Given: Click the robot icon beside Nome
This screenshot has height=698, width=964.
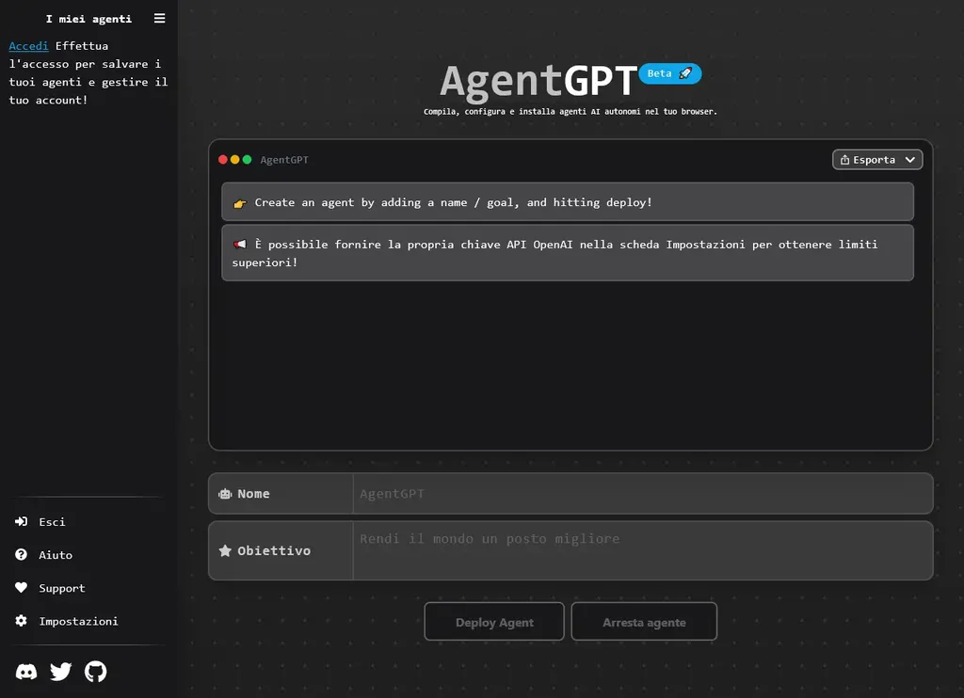Looking at the screenshot, I should (x=225, y=494).
